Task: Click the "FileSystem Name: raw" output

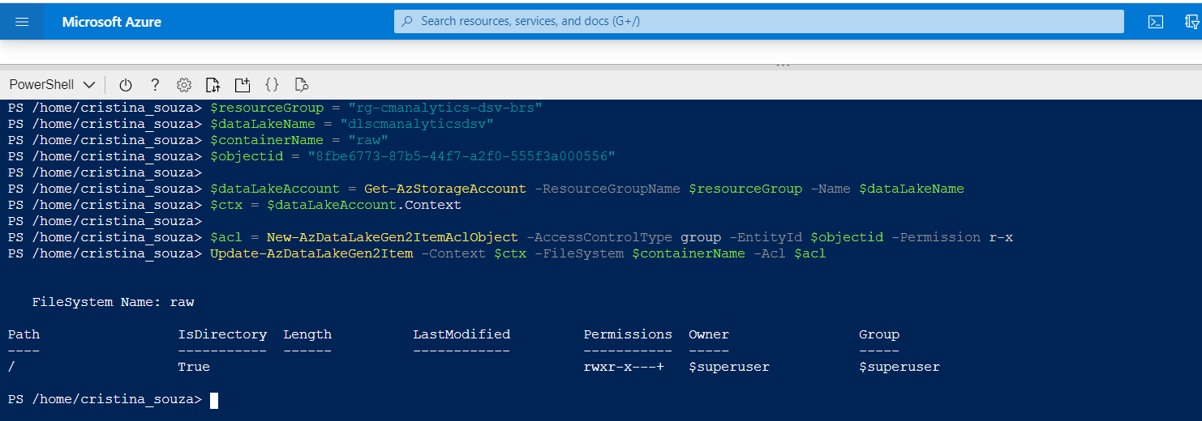Action: tap(113, 302)
